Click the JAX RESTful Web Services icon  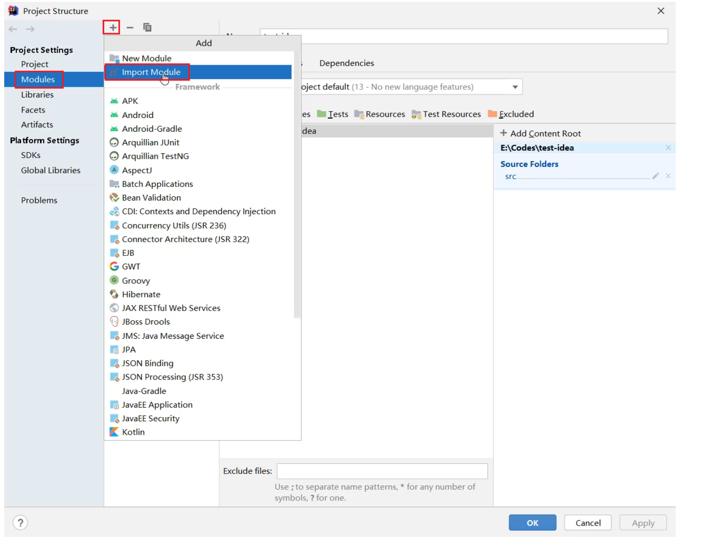tap(114, 308)
